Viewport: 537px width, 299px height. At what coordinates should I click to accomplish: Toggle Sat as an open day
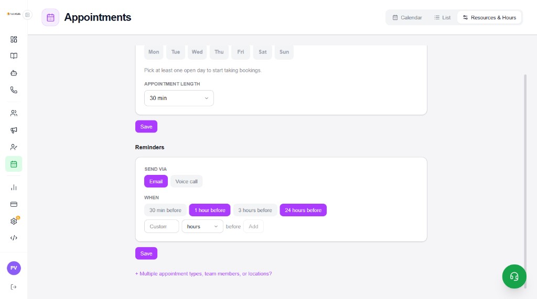pyautogui.click(x=263, y=52)
